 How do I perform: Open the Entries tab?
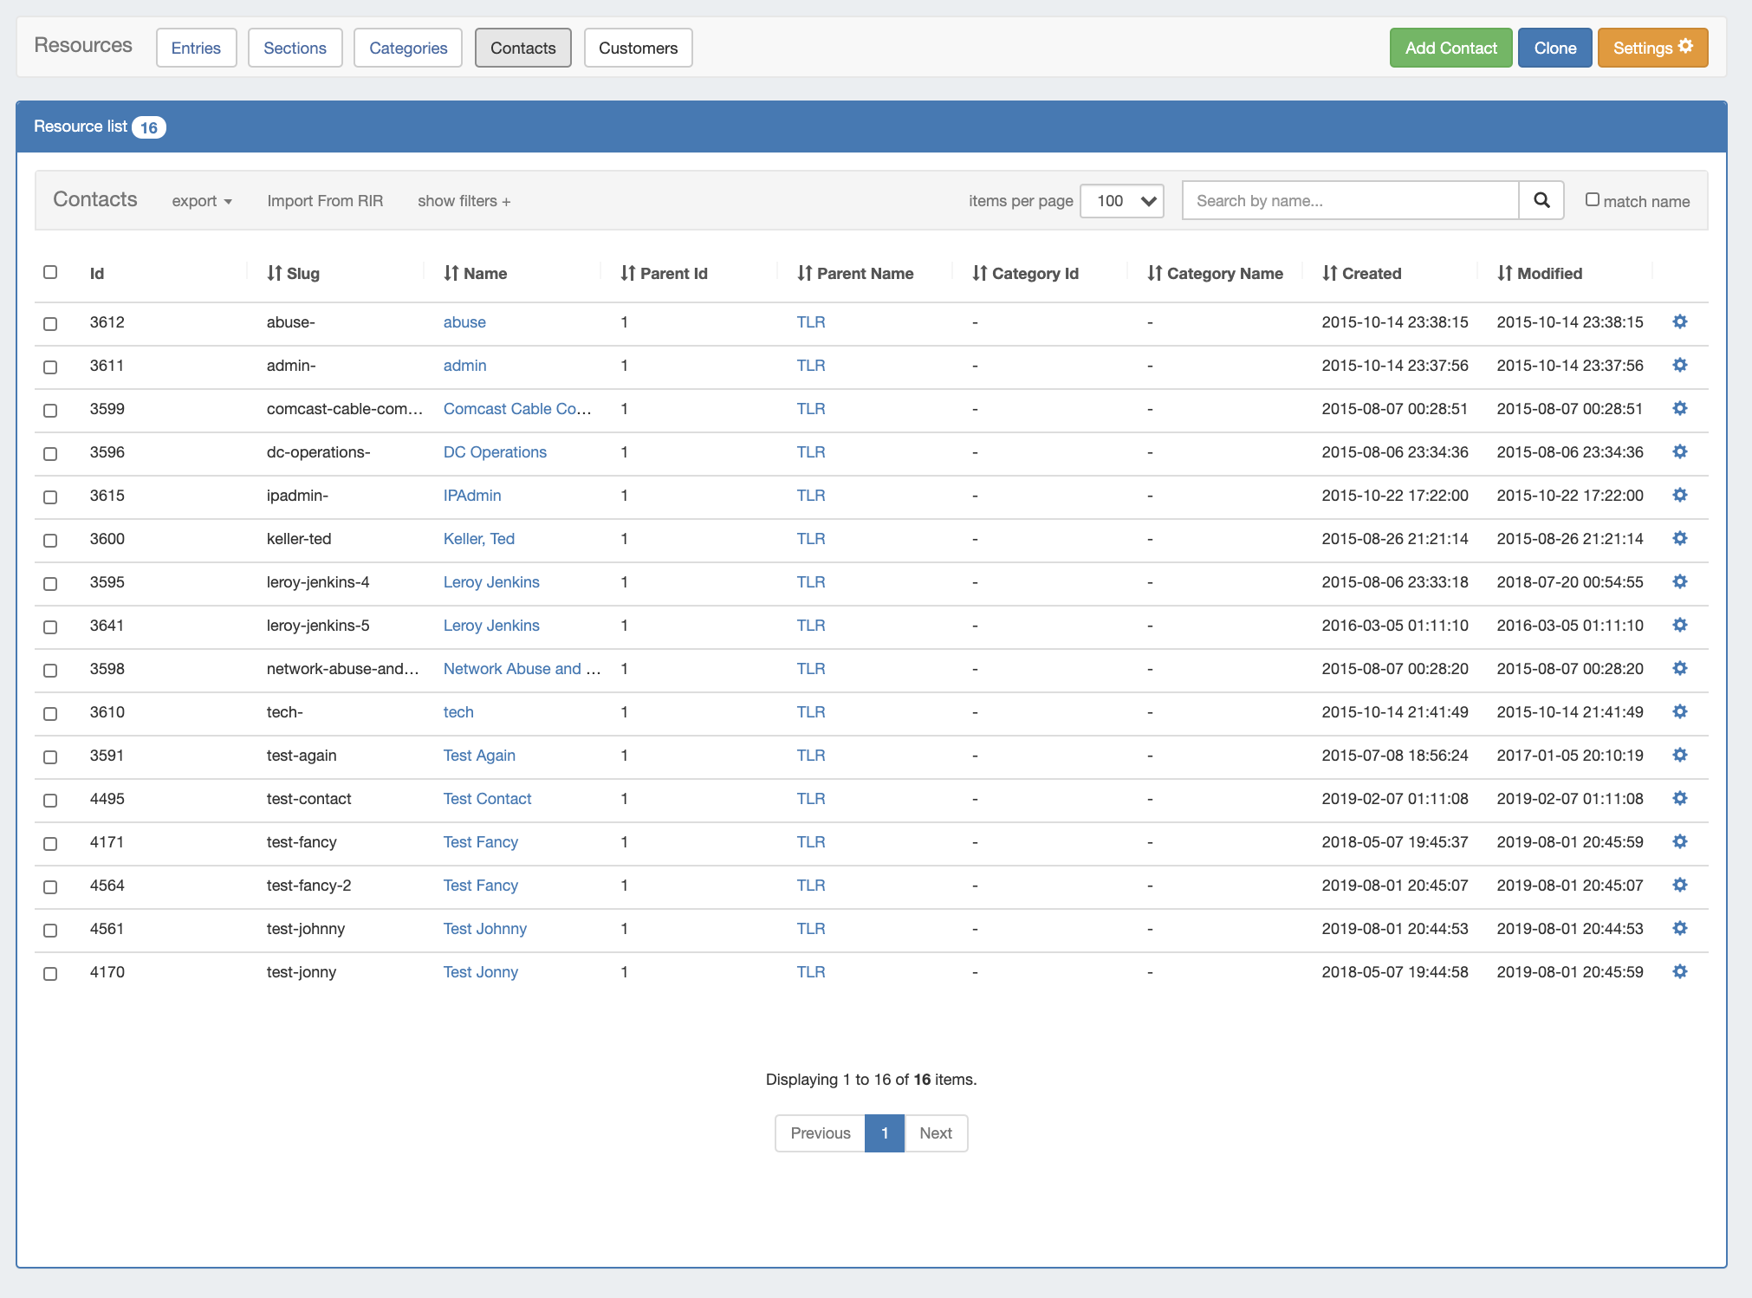point(196,48)
